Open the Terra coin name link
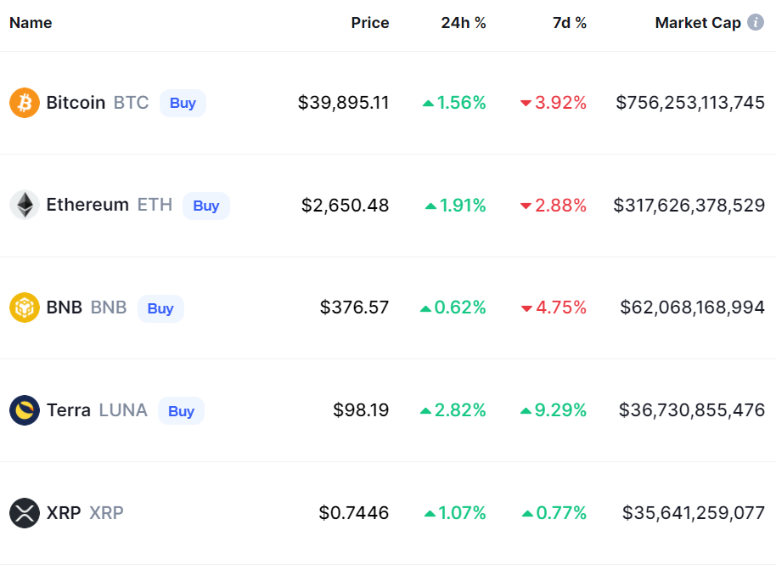The height and width of the screenshot is (570, 776). pyautogui.click(x=69, y=410)
